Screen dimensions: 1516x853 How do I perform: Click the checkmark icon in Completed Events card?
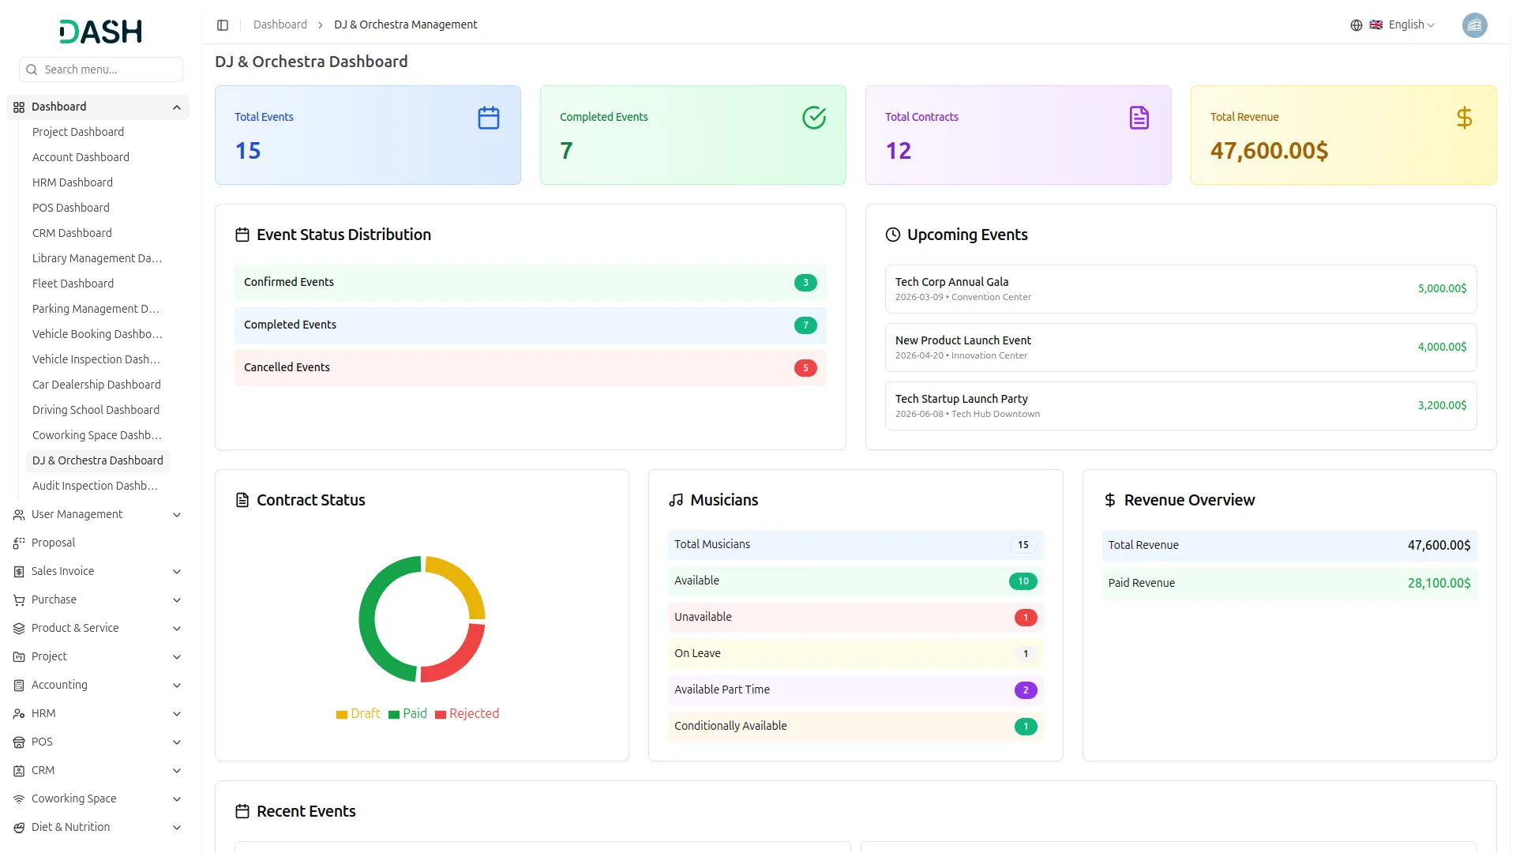[x=813, y=118]
